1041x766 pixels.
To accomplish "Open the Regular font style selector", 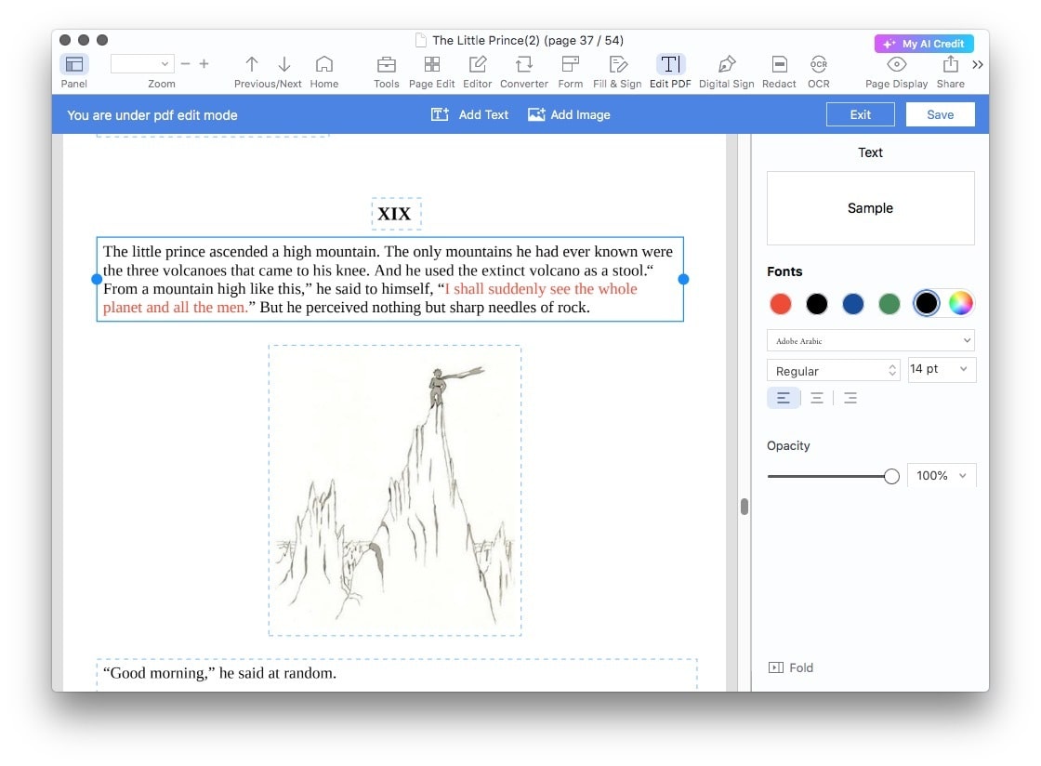I will click(x=833, y=370).
